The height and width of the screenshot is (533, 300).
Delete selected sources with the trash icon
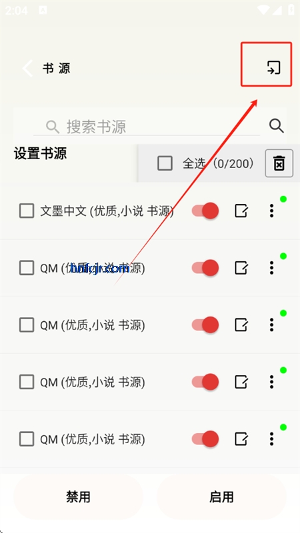[x=279, y=163]
